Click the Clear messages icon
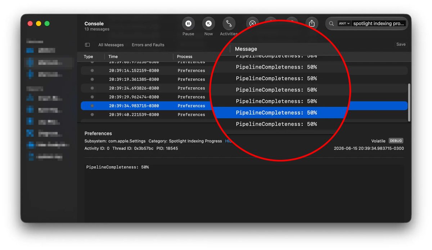The image size is (432, 250). click(x=252, y=24)
